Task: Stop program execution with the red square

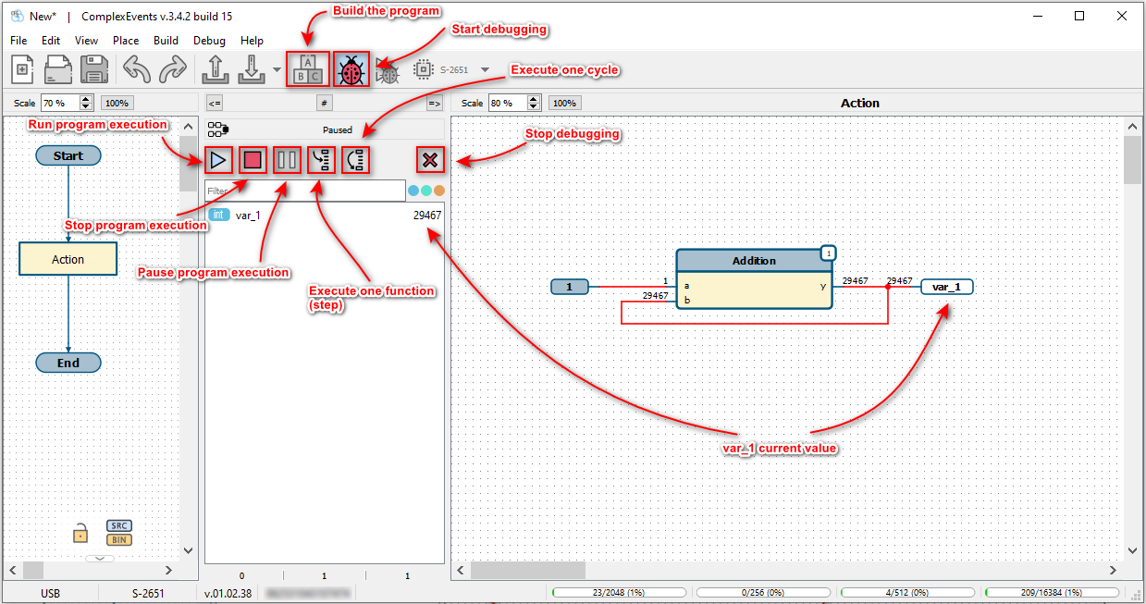Action: (x=253, y=160)
